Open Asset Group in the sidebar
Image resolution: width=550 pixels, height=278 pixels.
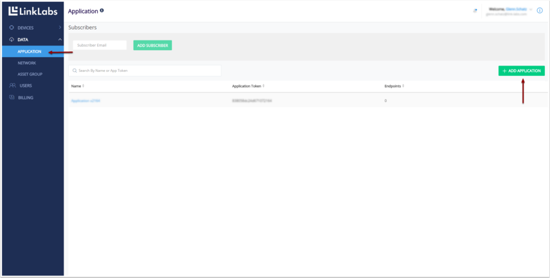[x=30, y=74]
